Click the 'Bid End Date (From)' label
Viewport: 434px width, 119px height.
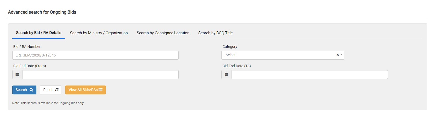(x=30, y=66)
